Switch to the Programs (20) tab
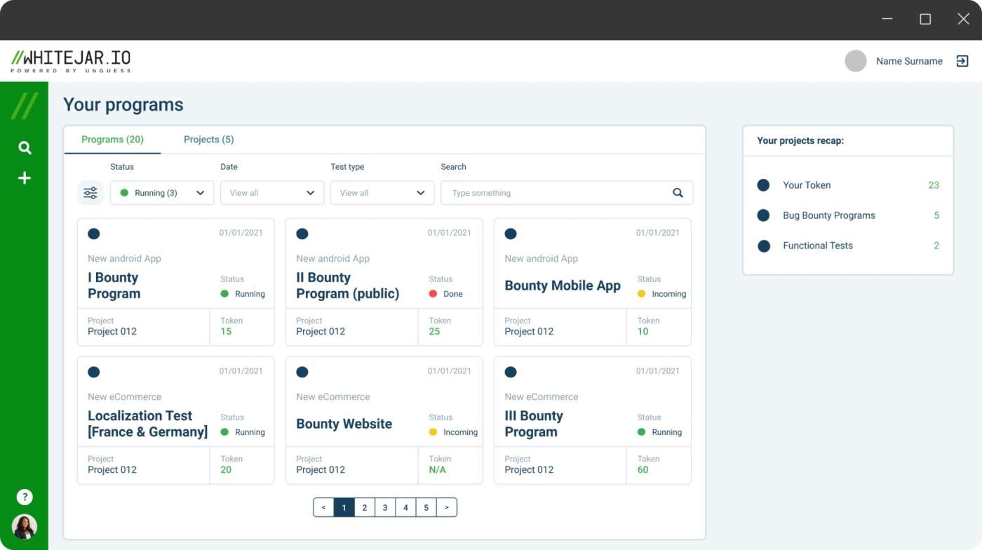The height and width of the screenshot is (550, 982). click(112, 140)
